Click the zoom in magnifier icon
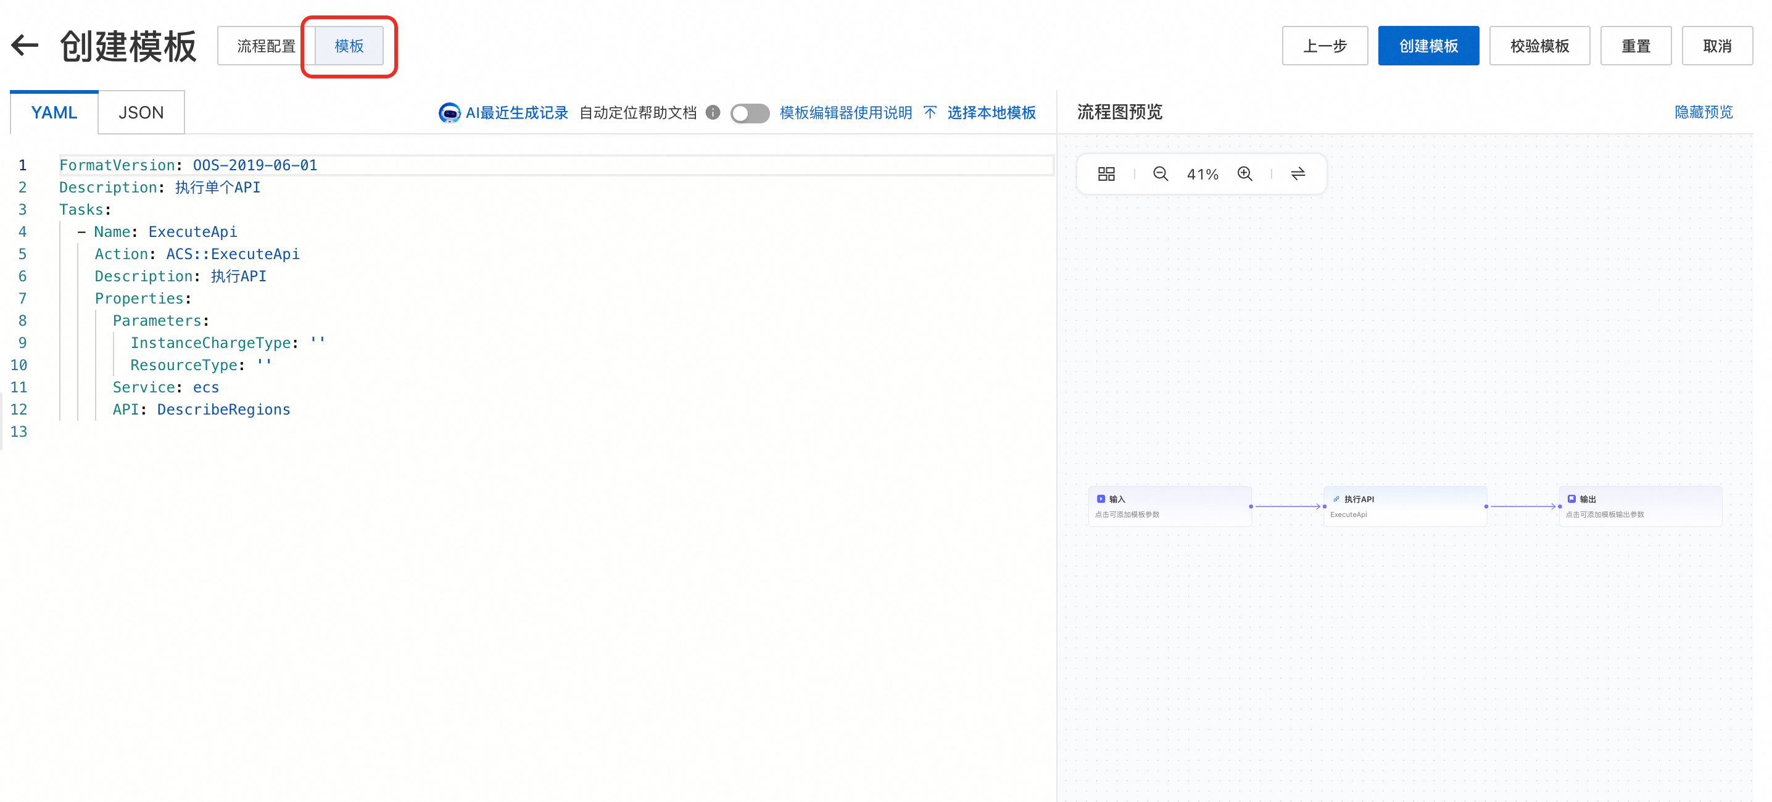 coord(1244,174)
